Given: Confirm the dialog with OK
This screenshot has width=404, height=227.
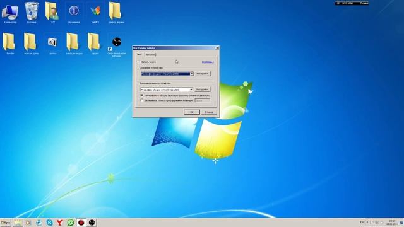Looking at the screenshot, I should (x=192, y=112).
